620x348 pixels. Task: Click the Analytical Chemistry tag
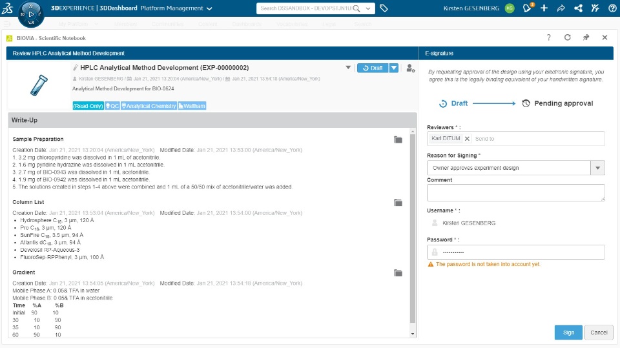(149, 106)
